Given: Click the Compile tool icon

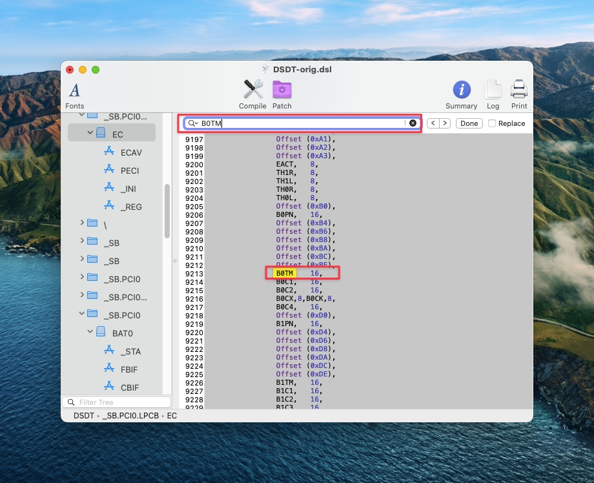Looking at the screenshot, I should click(x=252, y=90).
